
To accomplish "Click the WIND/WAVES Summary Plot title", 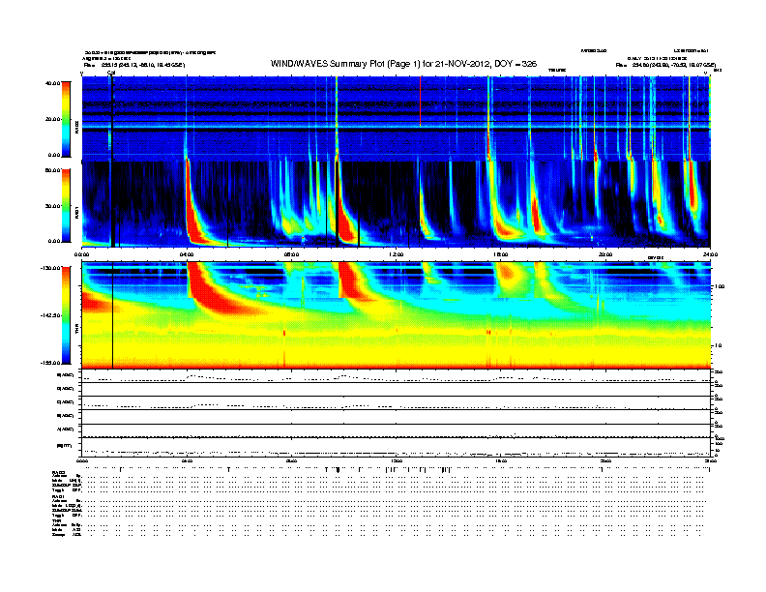I will click(x=403, y=64).
